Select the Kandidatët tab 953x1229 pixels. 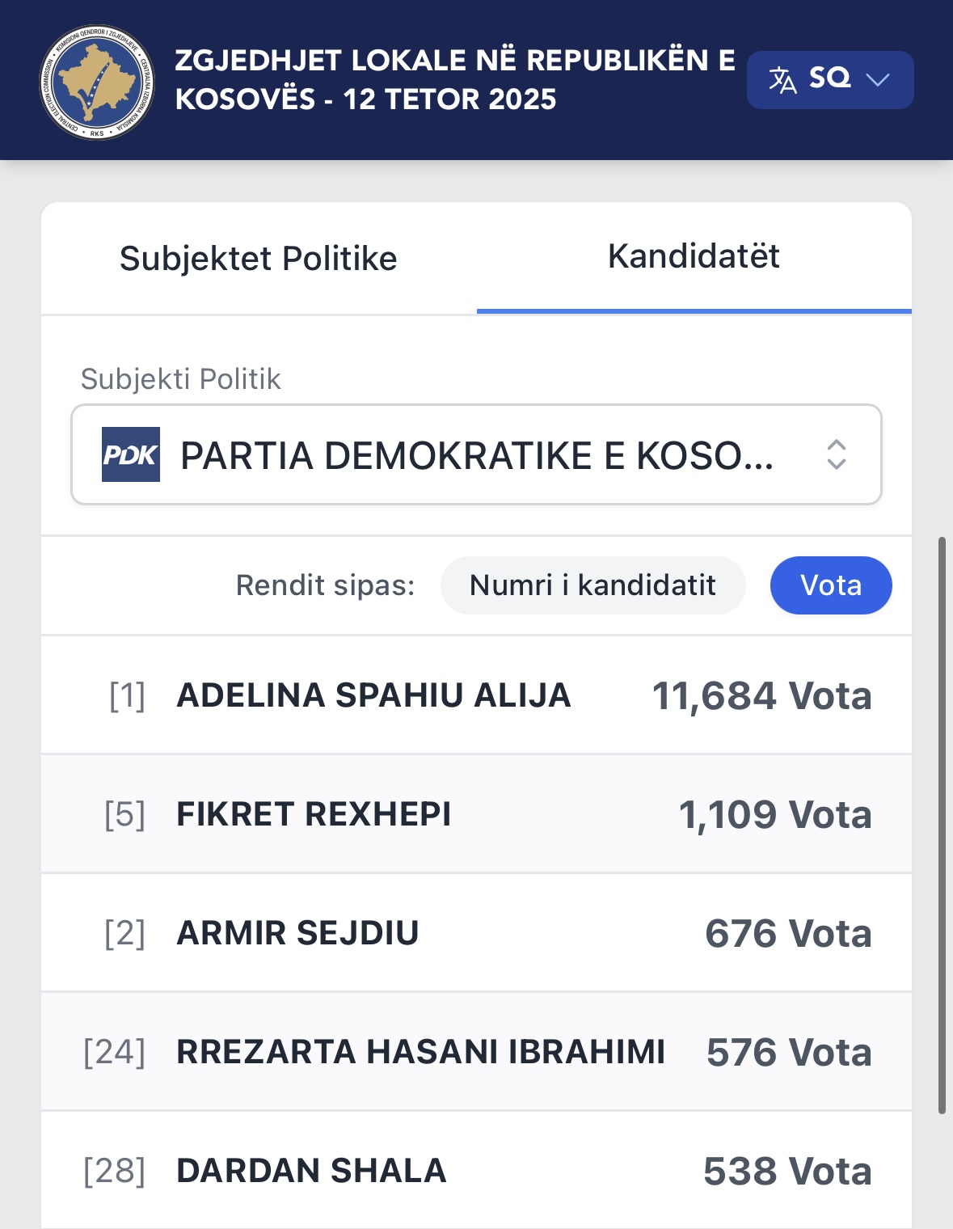[x=694, y=256]
